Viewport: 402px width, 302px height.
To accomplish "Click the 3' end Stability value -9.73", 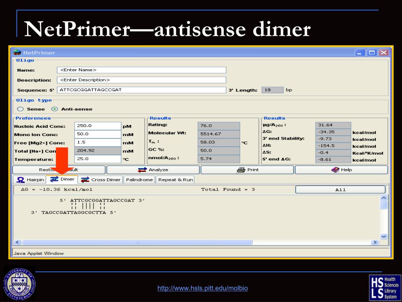I will [333, 139].
